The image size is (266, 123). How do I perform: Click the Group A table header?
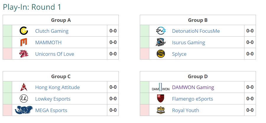pos(61,20)
